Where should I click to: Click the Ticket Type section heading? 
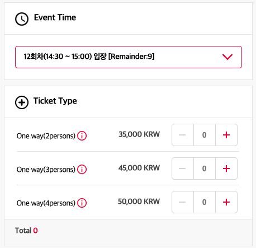(x=55, y=101)
